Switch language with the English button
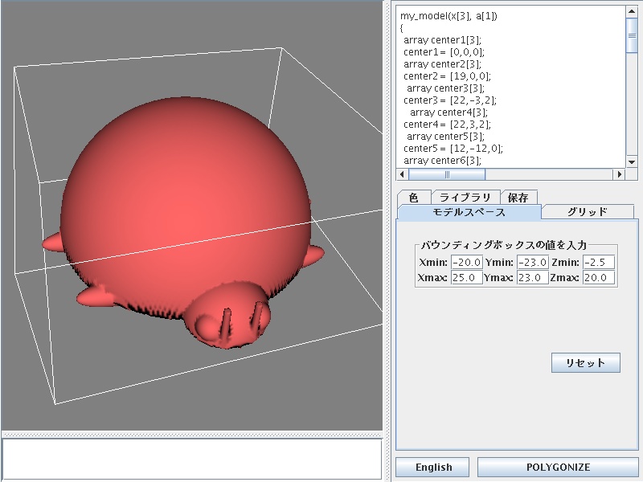 (433, 468)
